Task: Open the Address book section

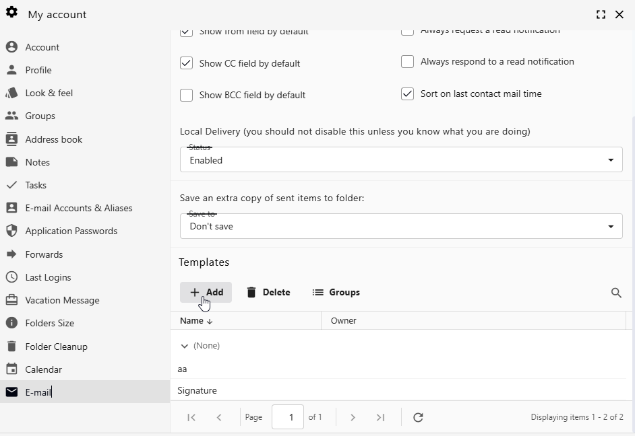Action: (x=53, y=139)
